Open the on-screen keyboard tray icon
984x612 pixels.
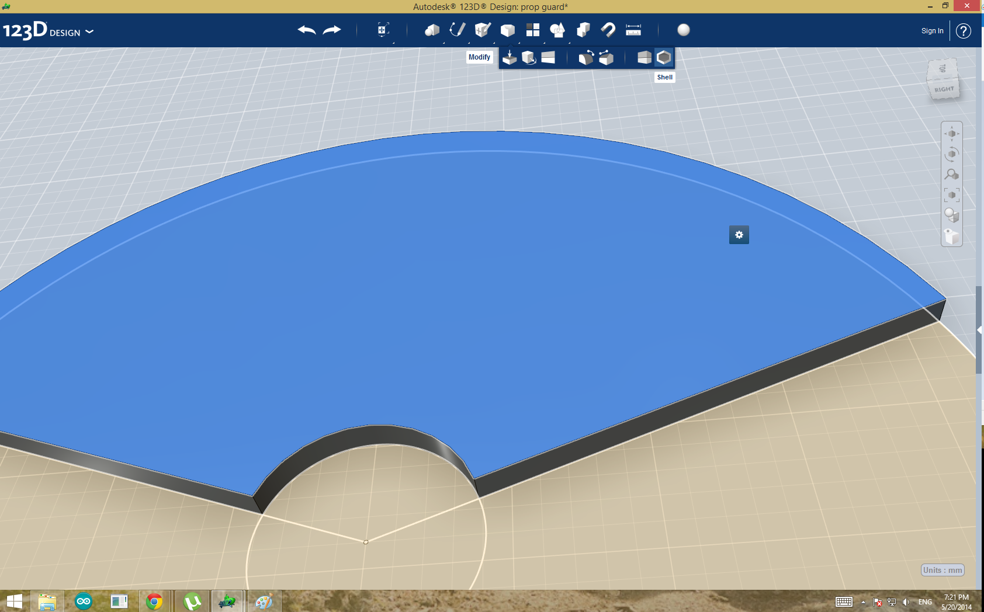pos(844,602)
